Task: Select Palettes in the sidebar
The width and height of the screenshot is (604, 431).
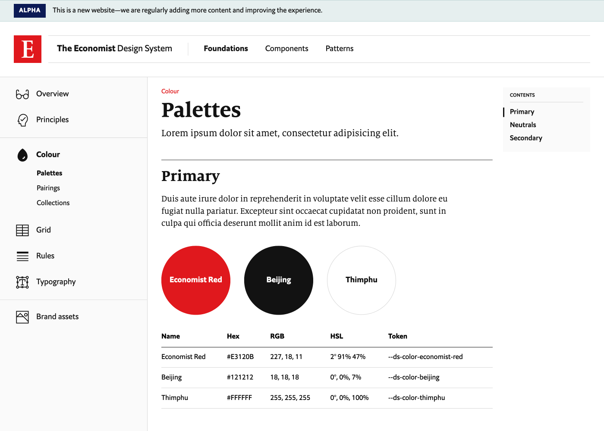Action: point(49,173)
